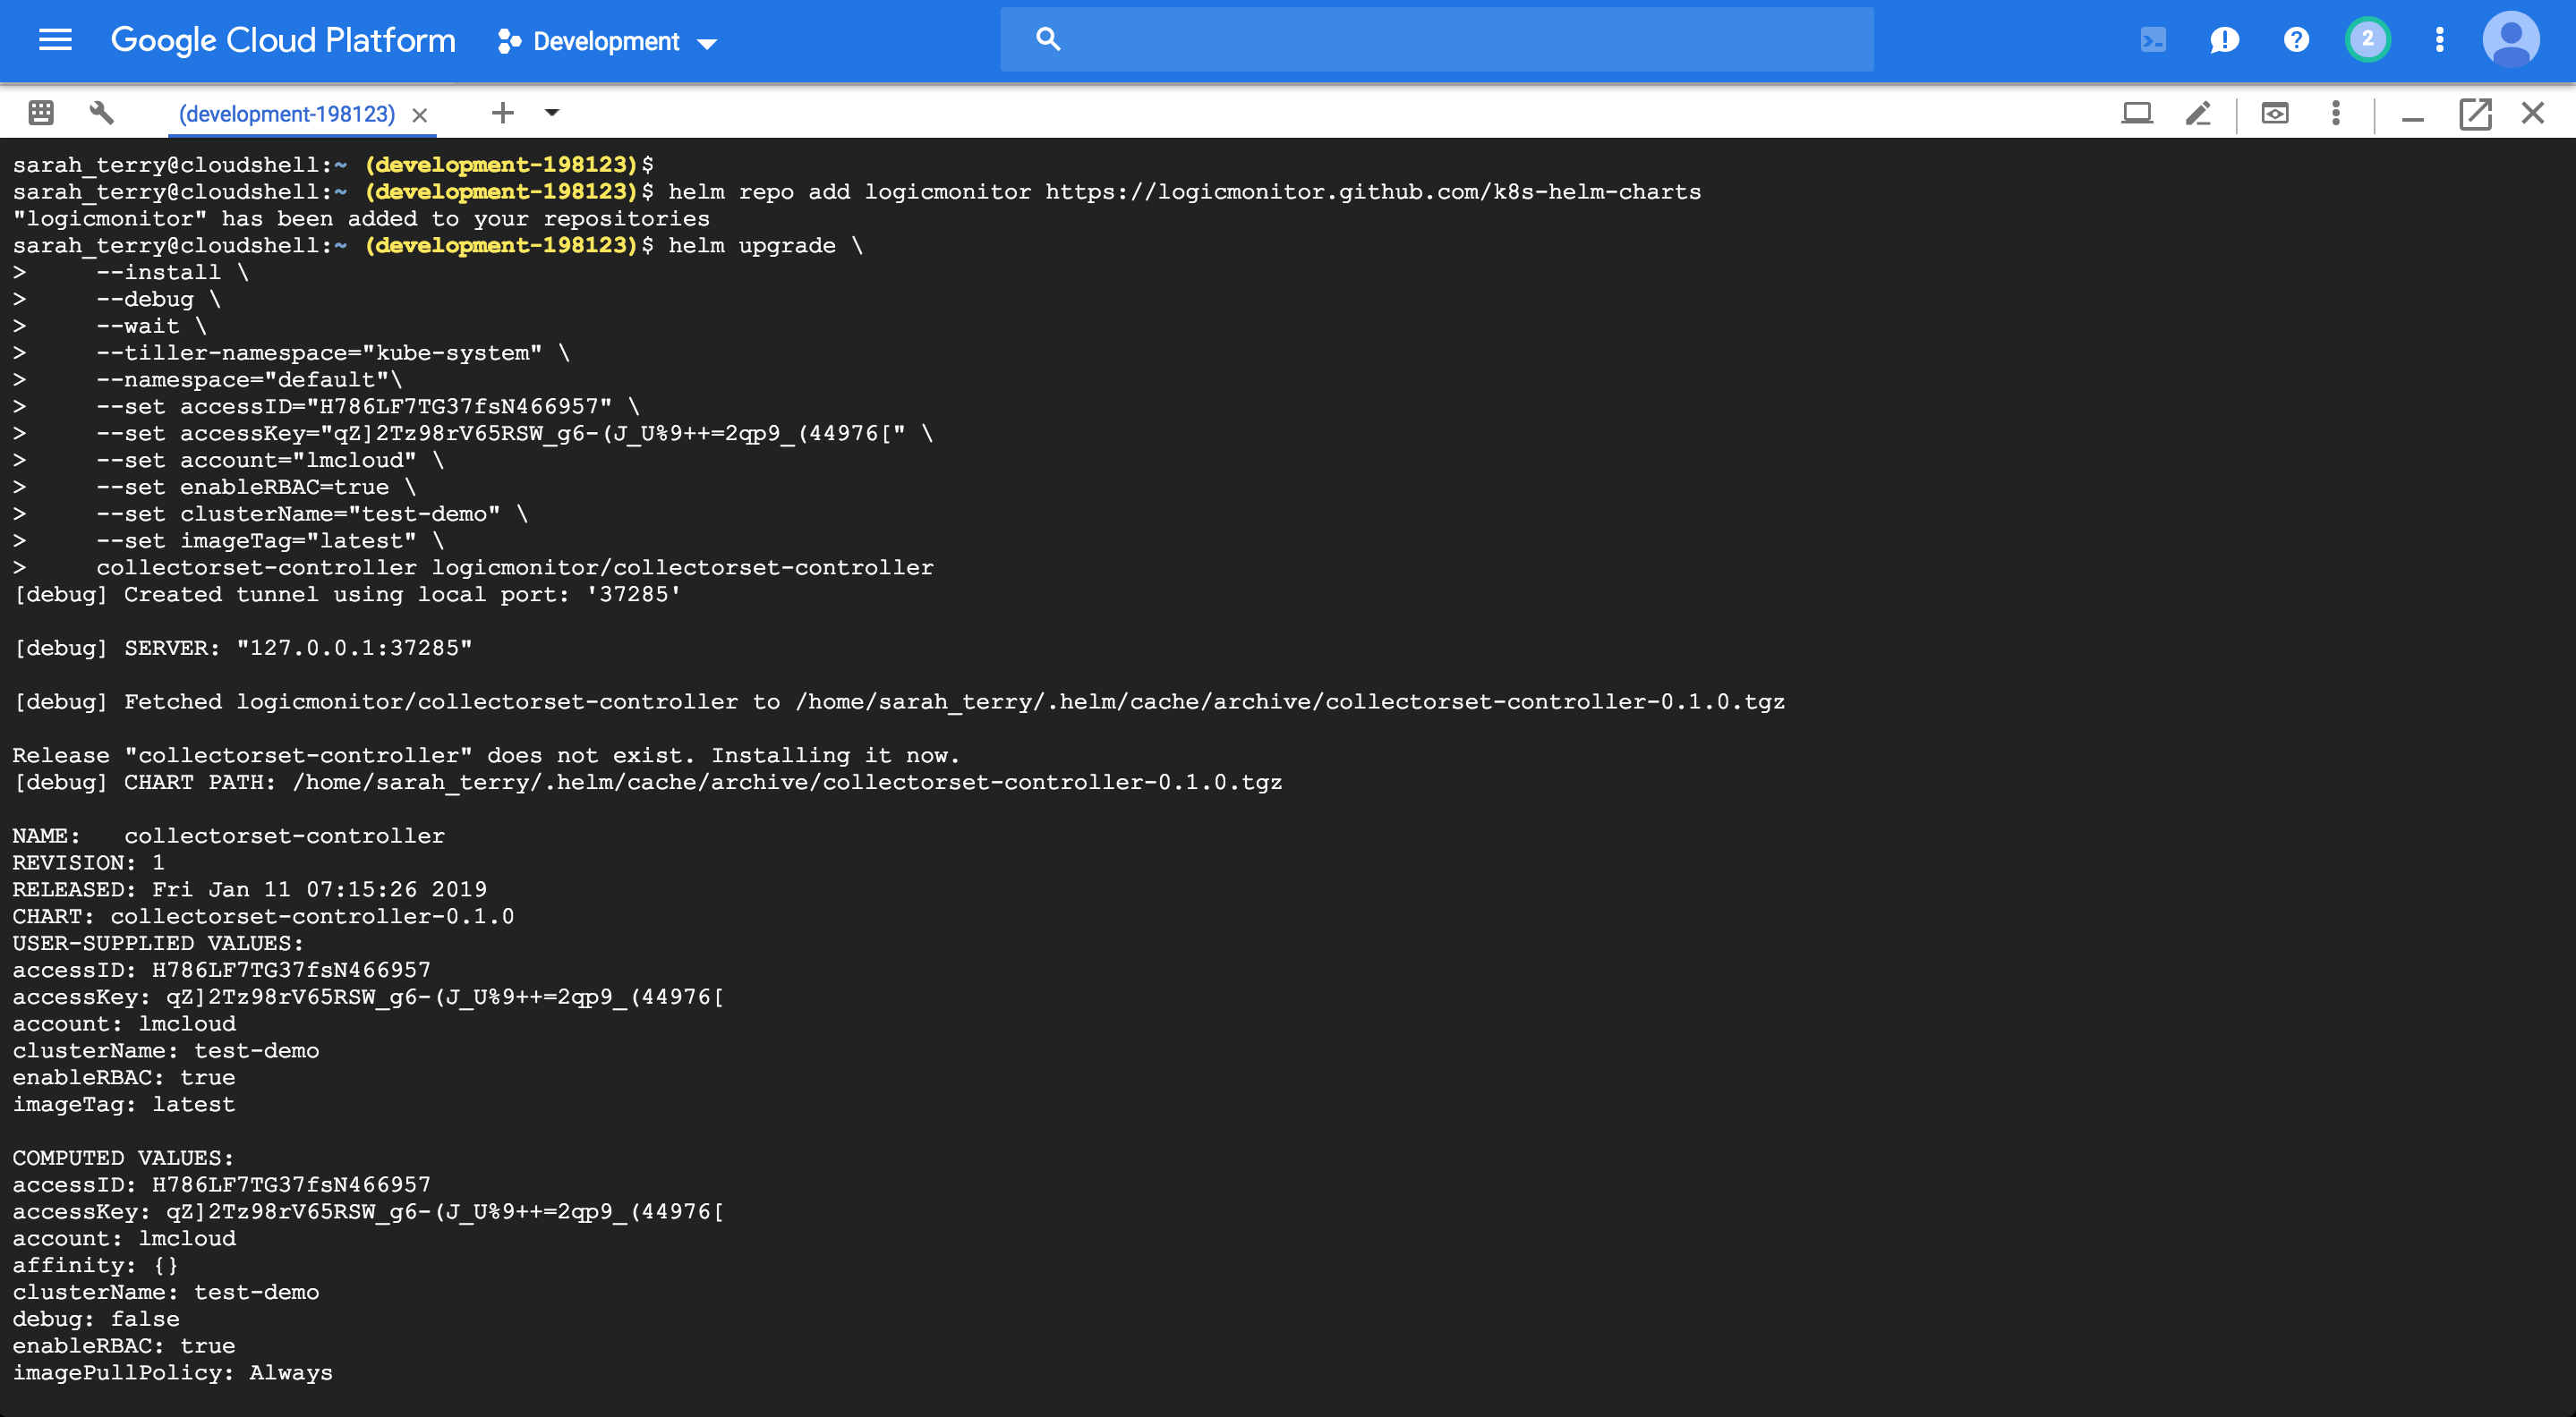Open the Development project selector dropdown
2576x1417 pixels.
[x=607, y=41]
